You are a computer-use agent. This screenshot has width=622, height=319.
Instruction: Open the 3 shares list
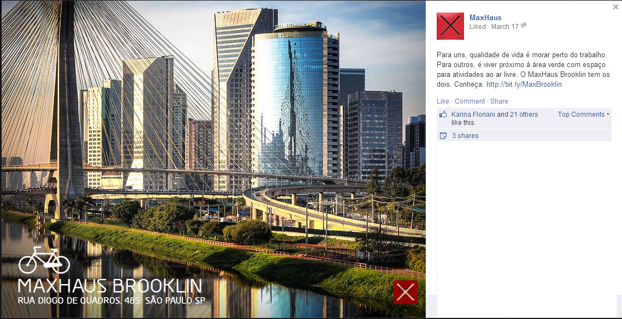(x=465, y=136)
